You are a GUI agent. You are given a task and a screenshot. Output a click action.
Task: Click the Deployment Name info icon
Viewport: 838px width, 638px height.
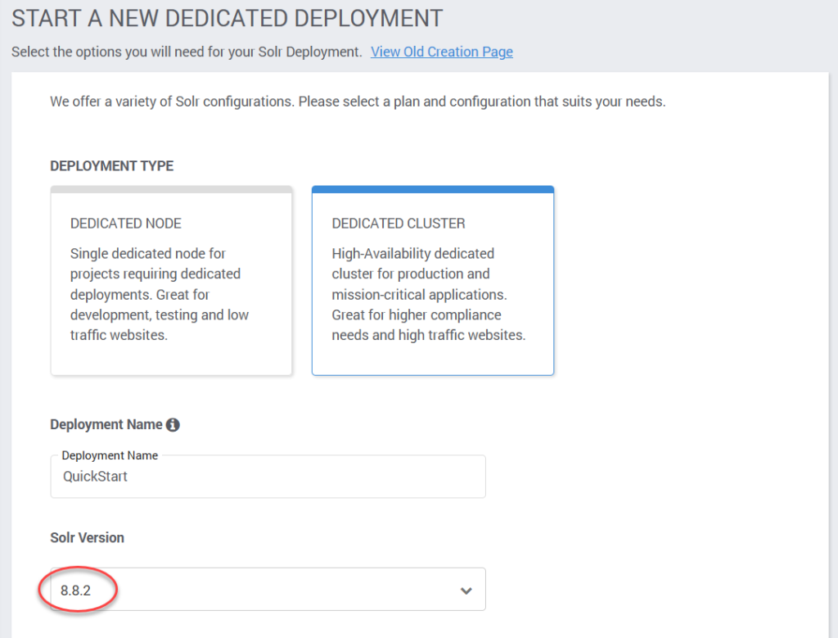(x=173, y=425)
